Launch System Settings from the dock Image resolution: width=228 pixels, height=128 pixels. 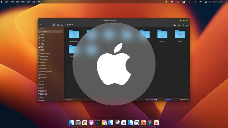coord(78,123)
